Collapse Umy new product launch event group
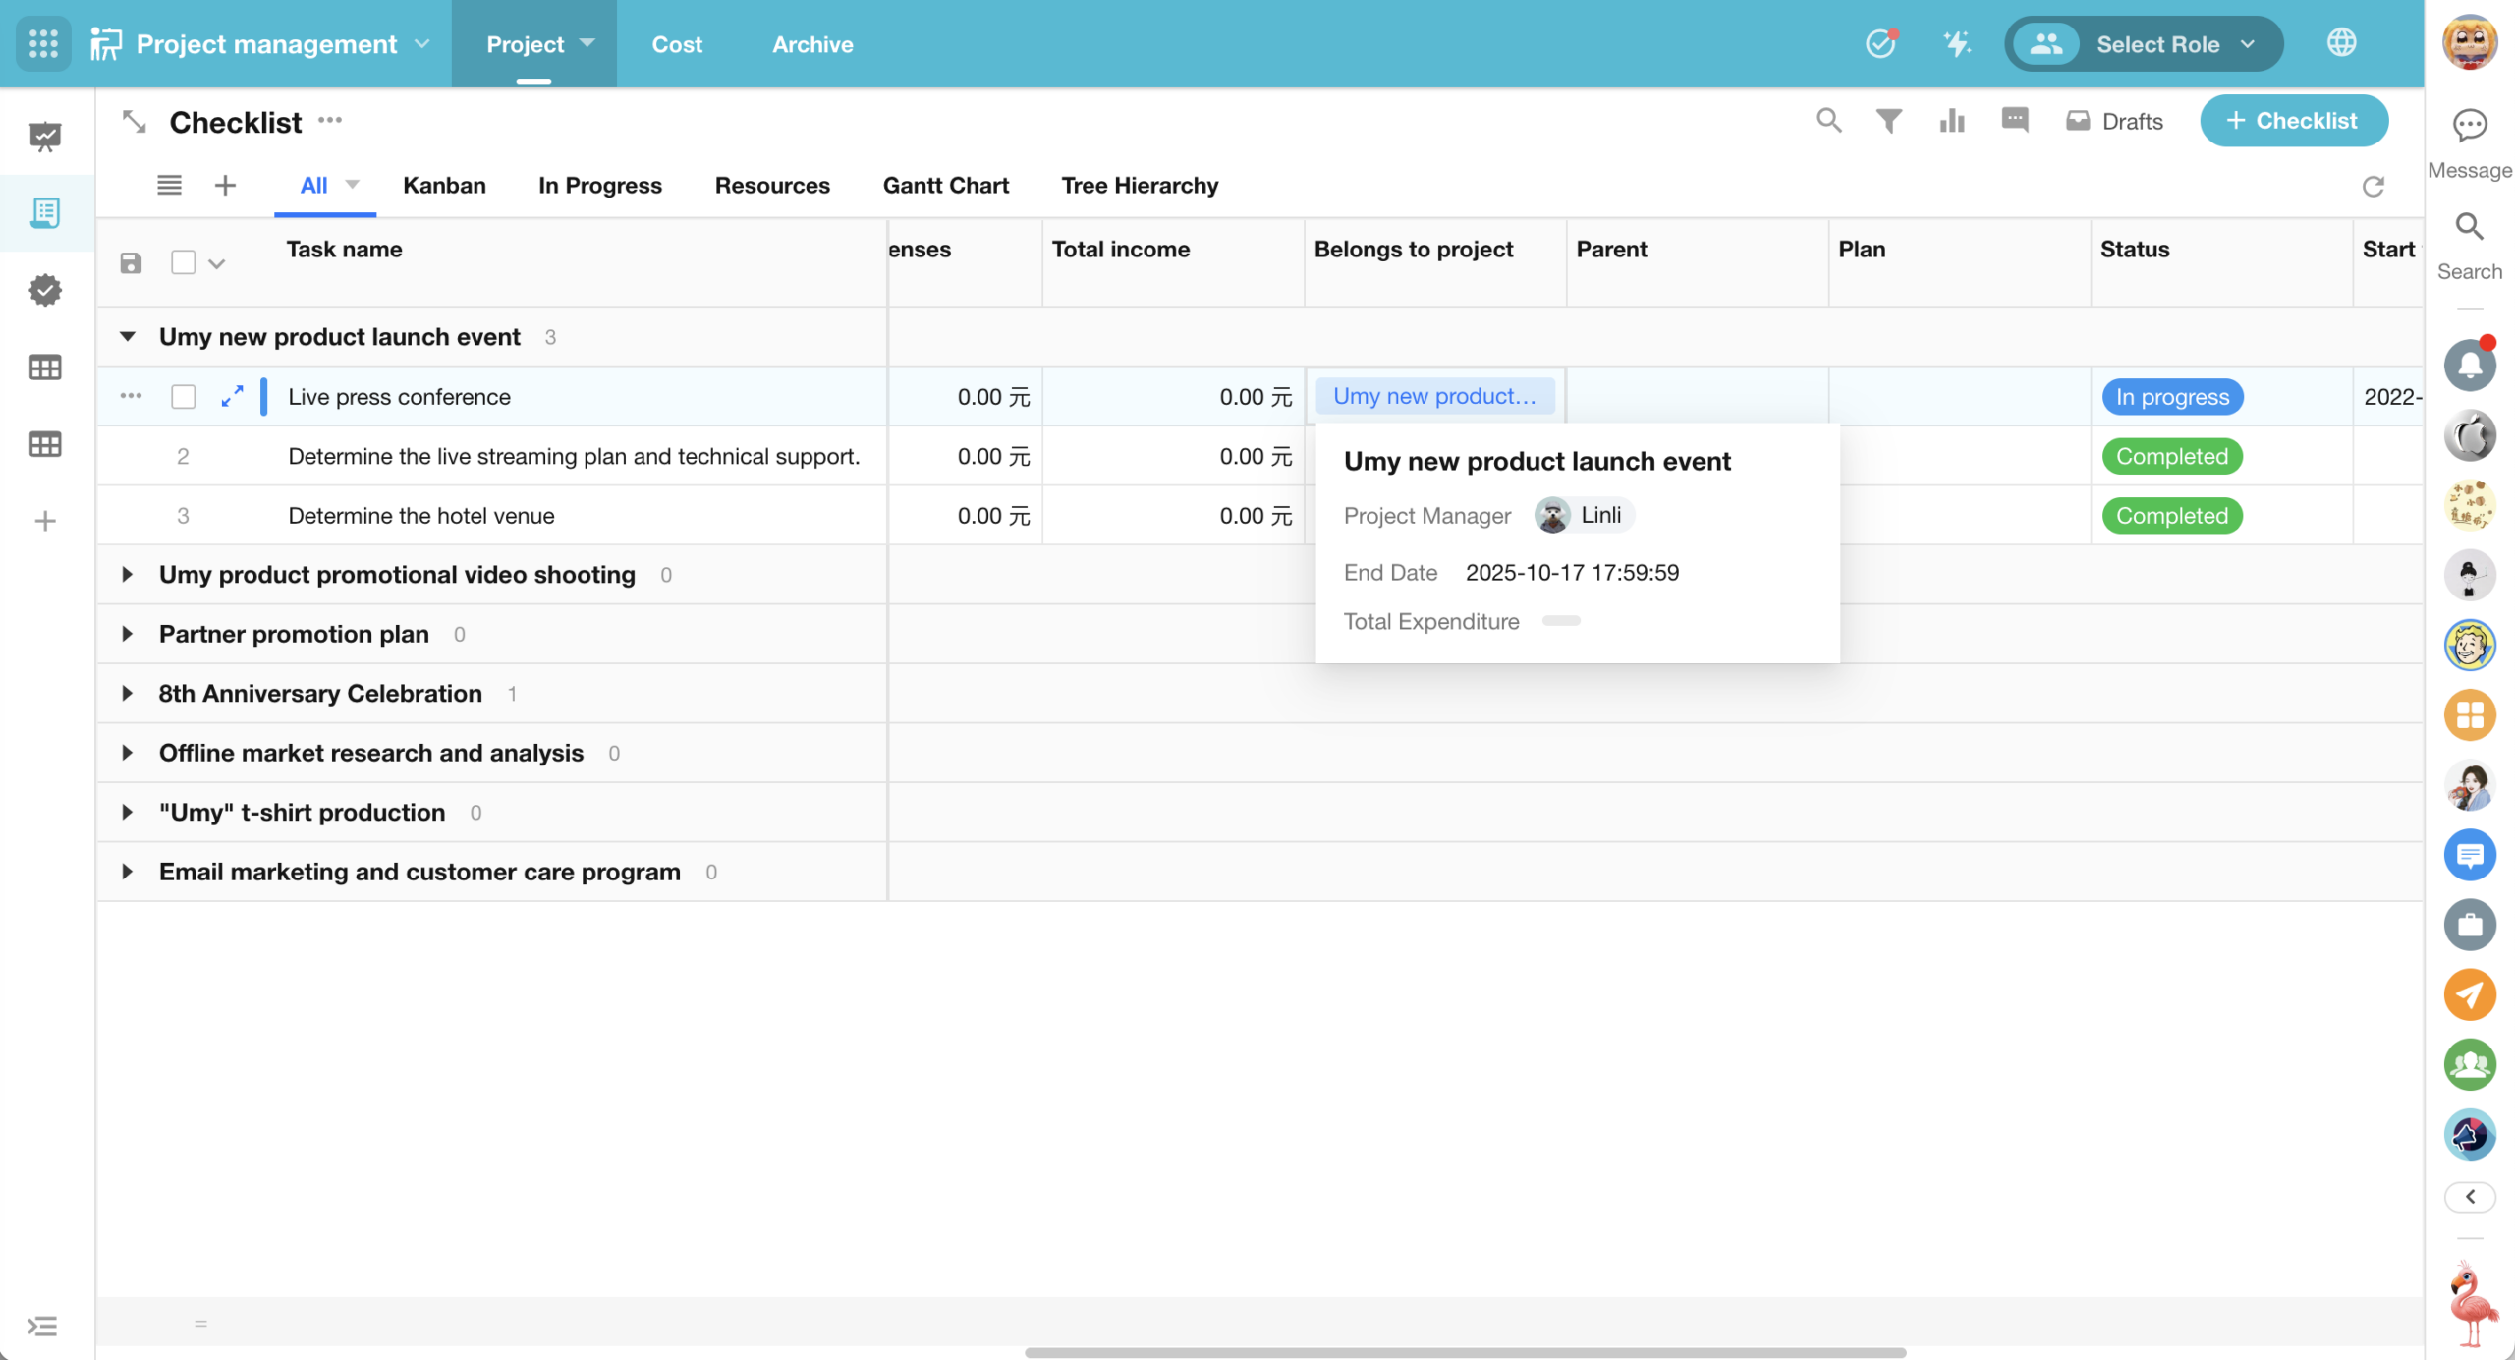The image size is (2515, 1360). (127, 336)
